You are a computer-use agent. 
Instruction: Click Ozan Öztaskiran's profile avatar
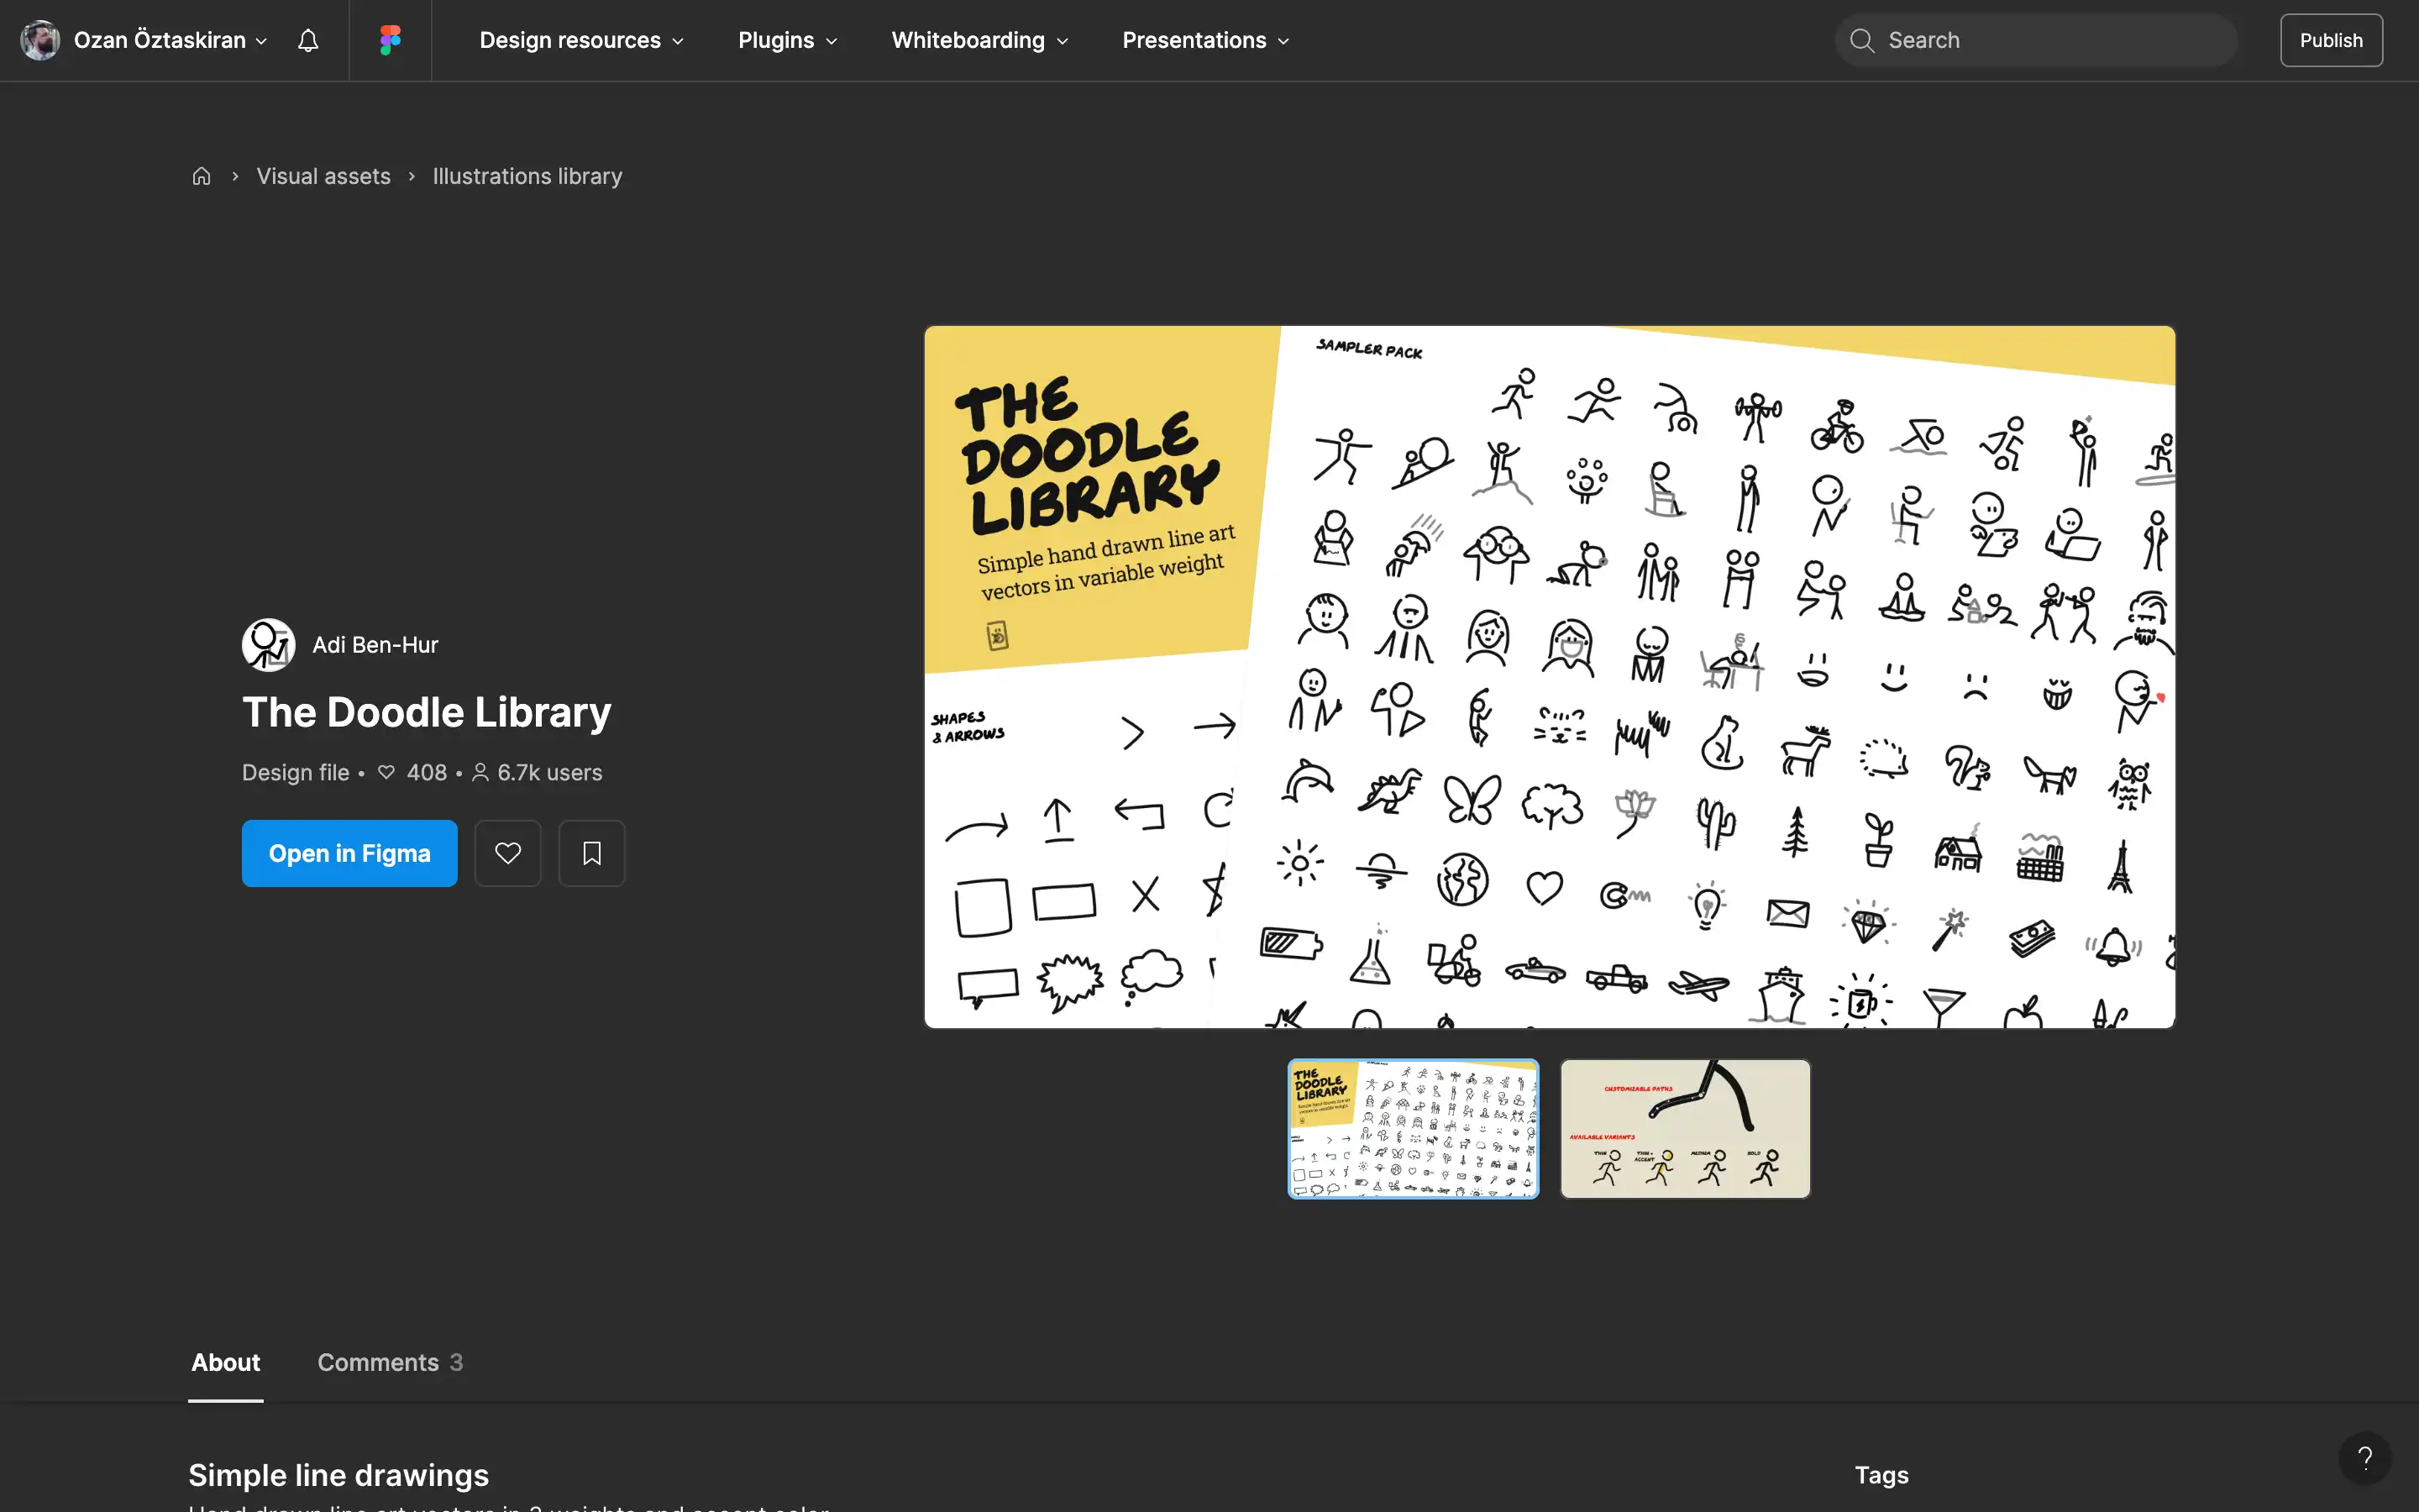click(40, 40)
